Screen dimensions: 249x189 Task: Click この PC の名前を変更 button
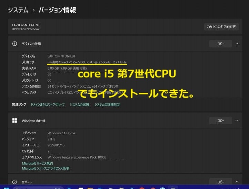[x=221, y=27]
